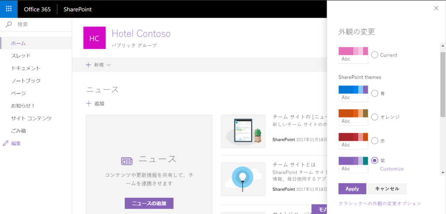Open the Customize link under 紫
The image size is (446, 214).
pyautogui.click(x=392, y=169)
